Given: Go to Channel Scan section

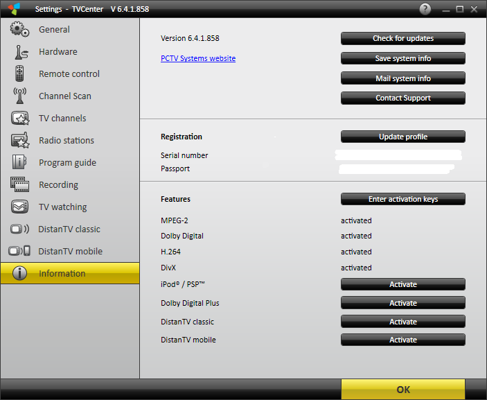Looking at the screenshot, I should point(70,96).
